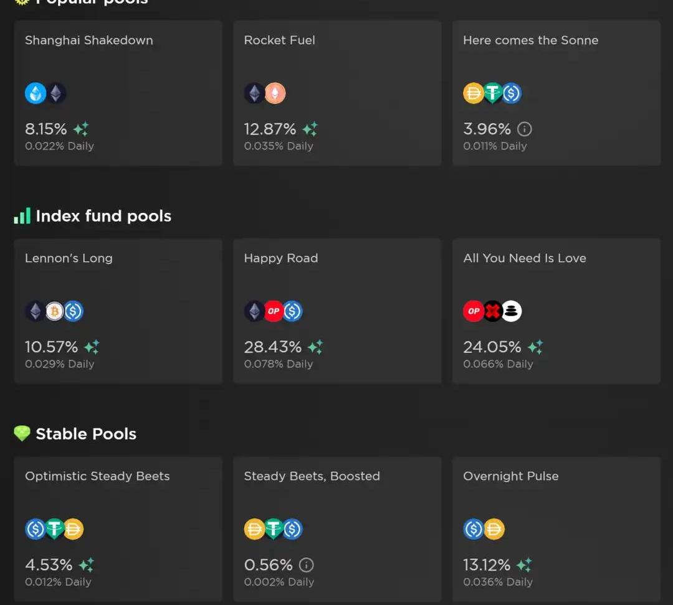Click the Index fund pools heading
Screen dimensions: 673x605
(103, 216)
